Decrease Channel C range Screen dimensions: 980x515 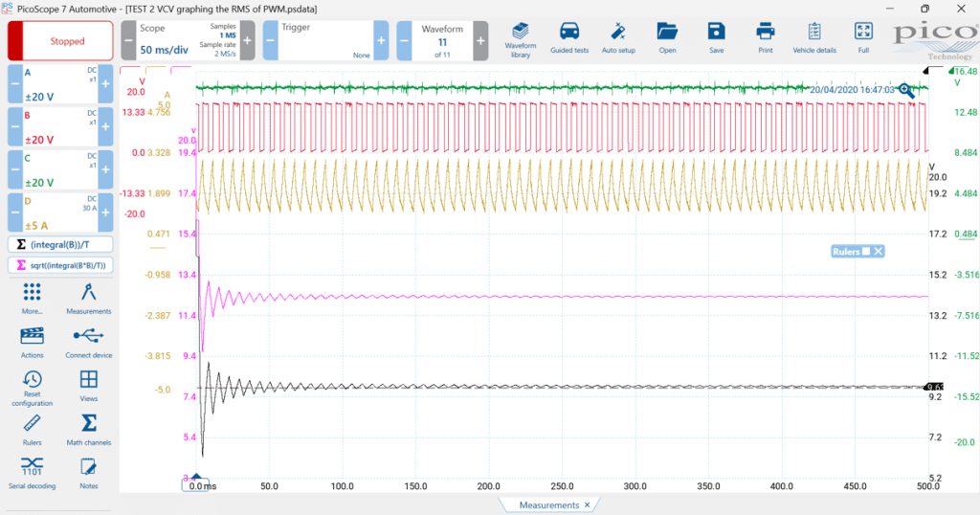point(15,170)
